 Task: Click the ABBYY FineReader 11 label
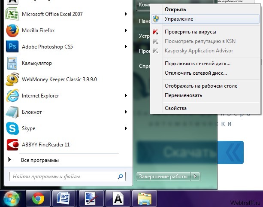coord(45,145)
